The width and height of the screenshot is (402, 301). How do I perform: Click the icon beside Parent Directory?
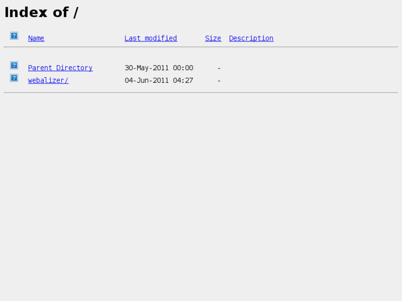(14, 65)
